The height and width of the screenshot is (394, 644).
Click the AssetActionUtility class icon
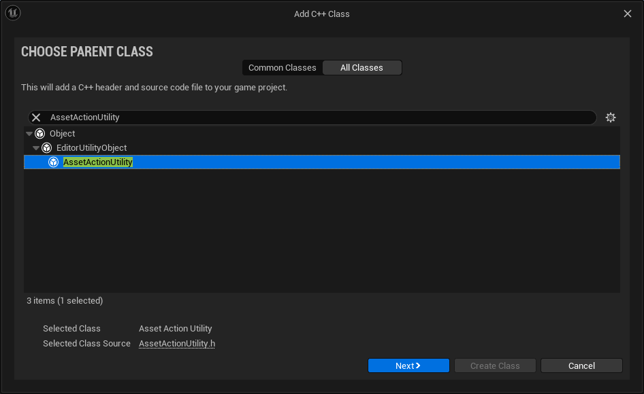(x=54, y=162)
